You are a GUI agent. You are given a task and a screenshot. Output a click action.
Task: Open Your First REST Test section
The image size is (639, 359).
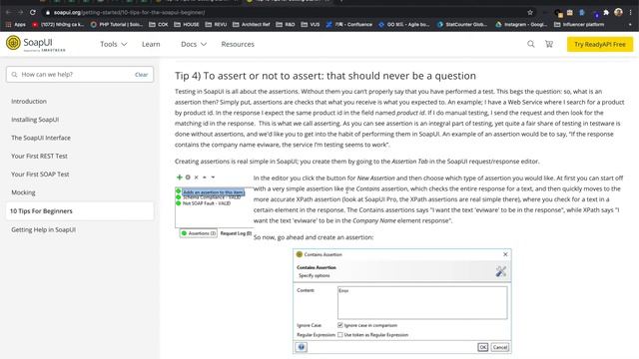coord(39,156)
